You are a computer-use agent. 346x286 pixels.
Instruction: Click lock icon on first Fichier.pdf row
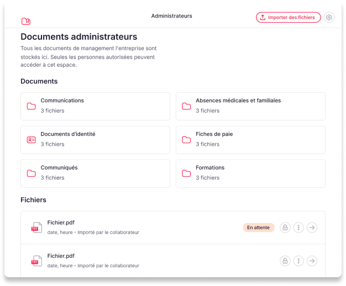point(285,227)
